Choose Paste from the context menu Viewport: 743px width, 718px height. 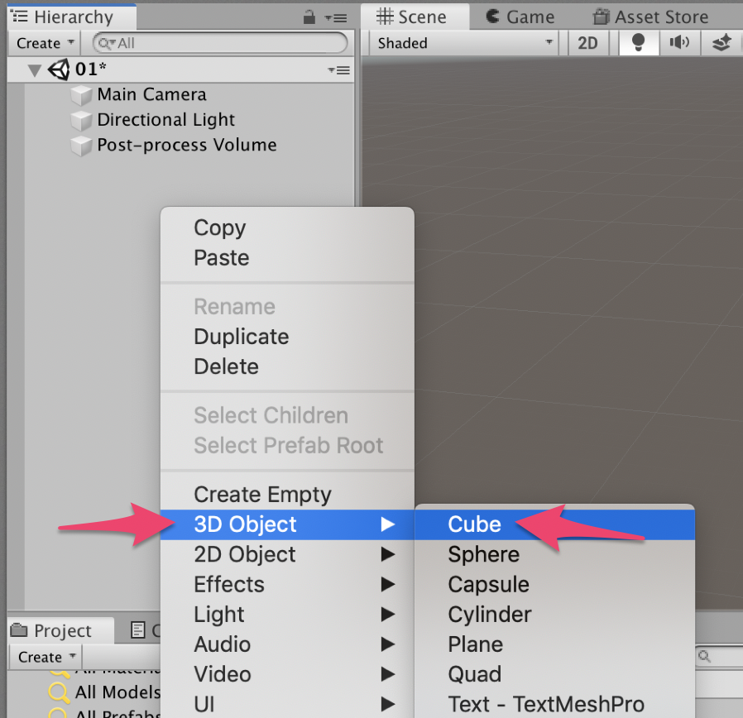[287, 257]
